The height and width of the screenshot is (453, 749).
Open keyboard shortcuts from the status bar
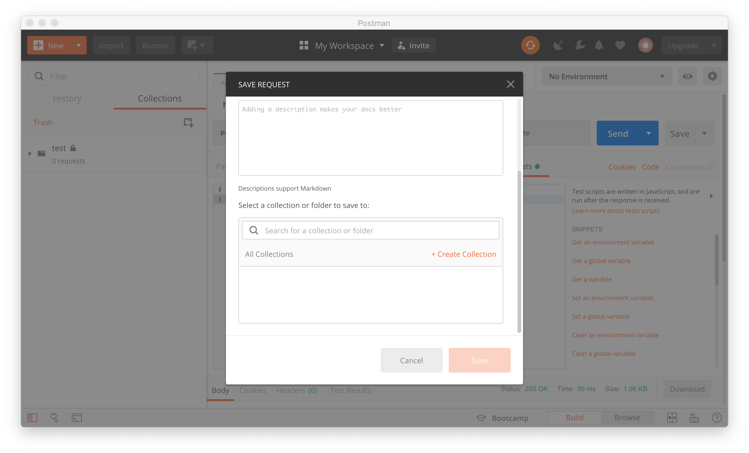694,418
